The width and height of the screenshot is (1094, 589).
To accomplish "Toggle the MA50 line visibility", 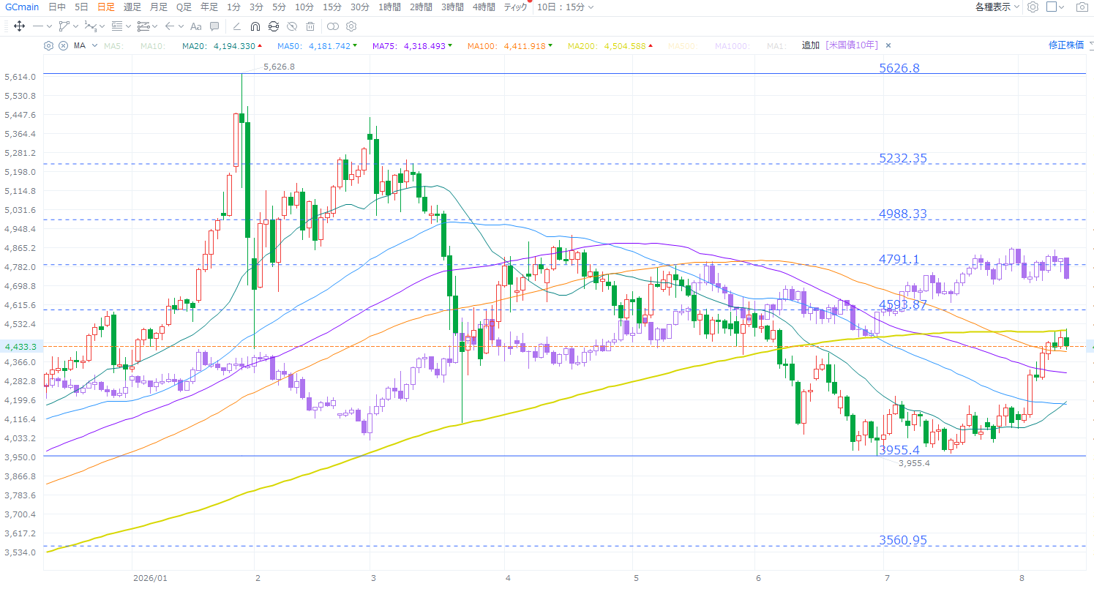I will tap(318, 45).
